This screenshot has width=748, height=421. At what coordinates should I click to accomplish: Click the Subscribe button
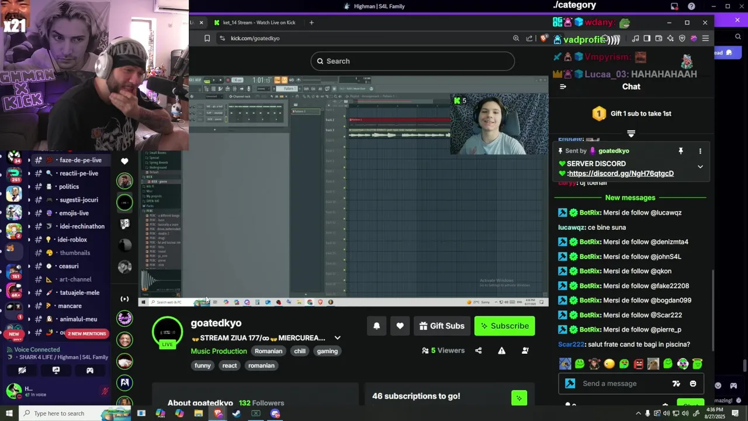pos(505,326)
